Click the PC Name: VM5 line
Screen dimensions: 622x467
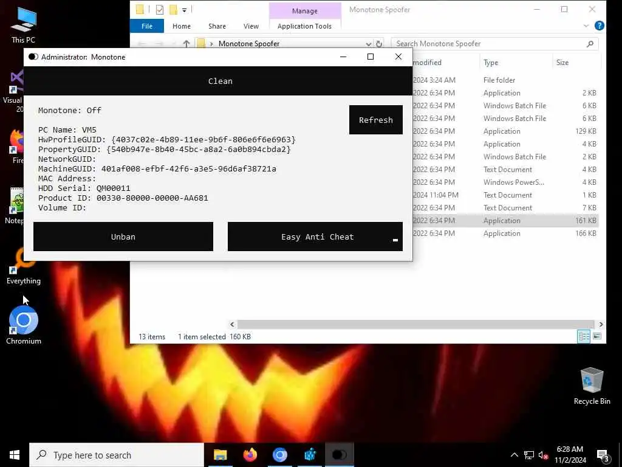click(x=67, y=130)
